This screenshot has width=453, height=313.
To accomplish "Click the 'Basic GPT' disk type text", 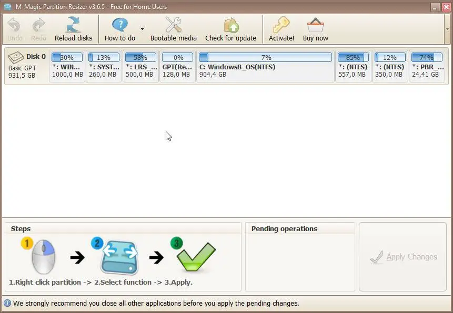I will tap(22, 68).
